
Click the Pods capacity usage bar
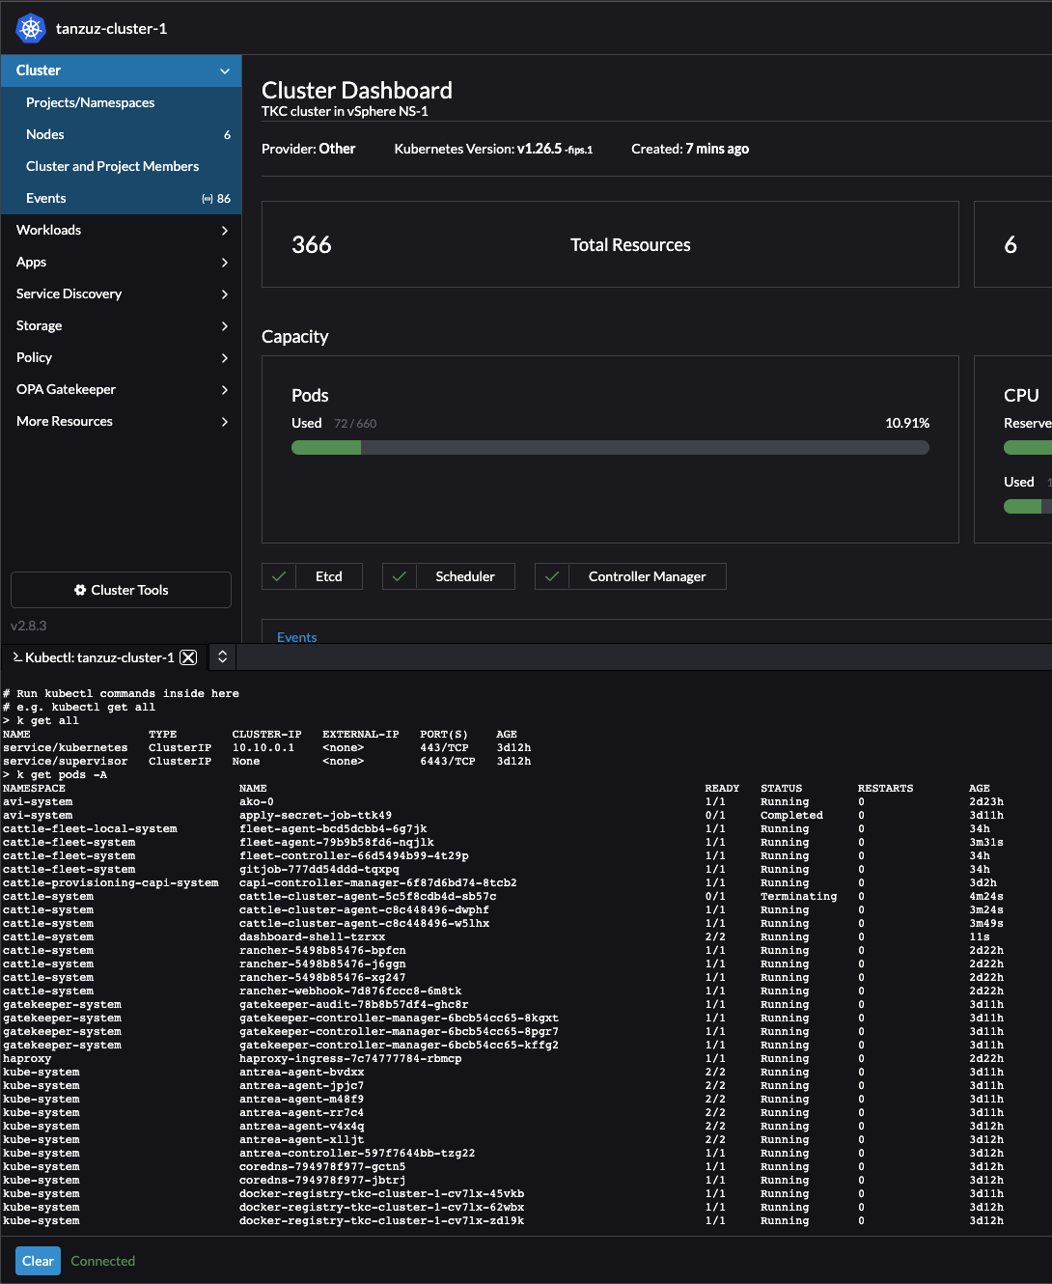click(610, 448)
